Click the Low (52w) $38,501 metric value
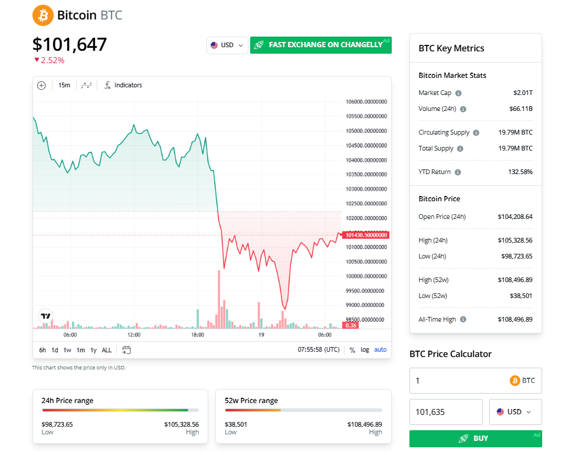577x455 pixels. click(521, 296)
